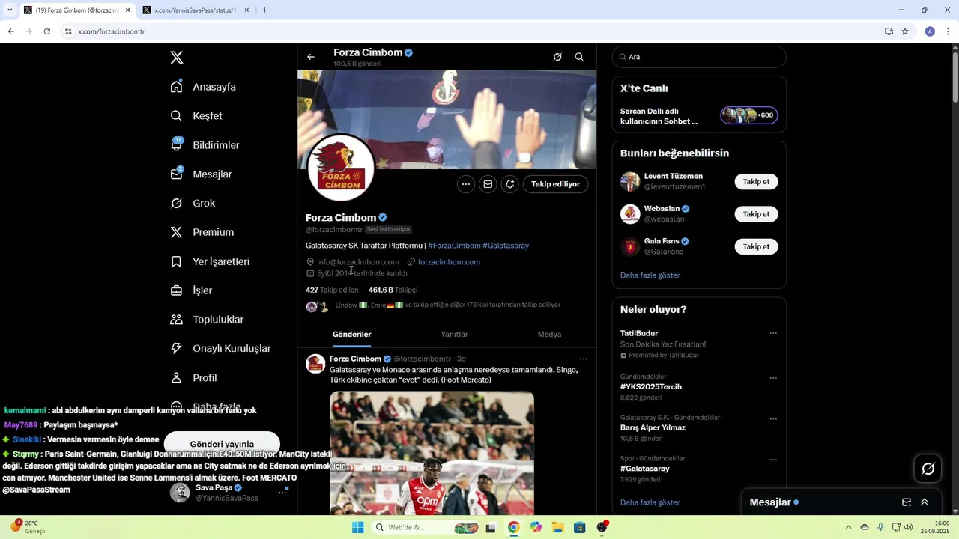Select Yanıtlar tab
The height and width of the screenshot is (539, 959).
tap(454, 335)
